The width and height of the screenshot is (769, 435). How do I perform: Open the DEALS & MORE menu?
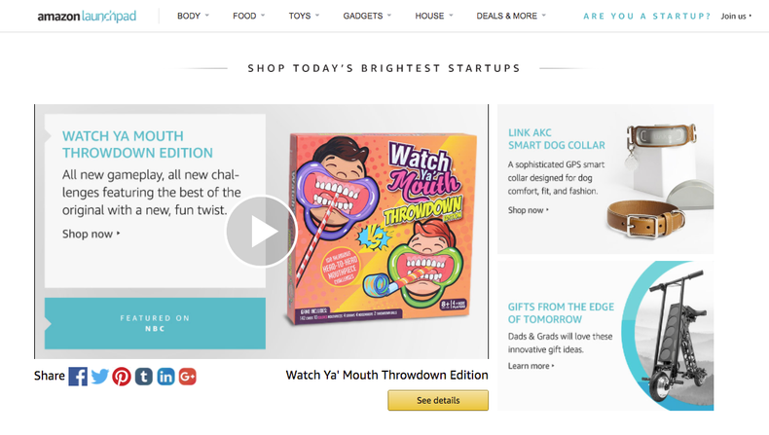coord(511,17)
